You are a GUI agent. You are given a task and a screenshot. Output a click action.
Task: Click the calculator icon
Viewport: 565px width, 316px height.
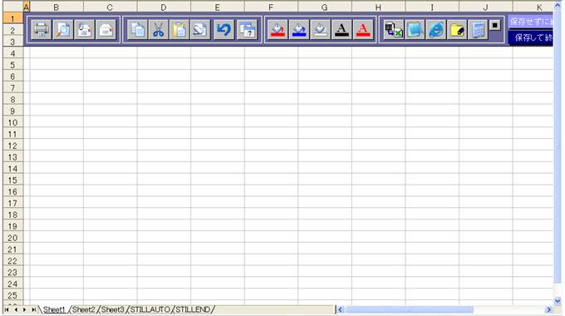pos(478,30)
